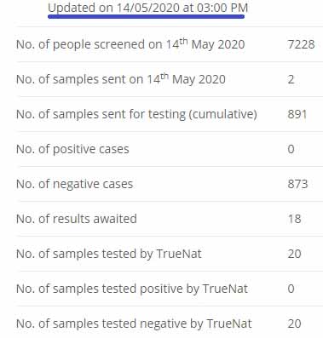Click the negative cases value 873

[297, 184]
